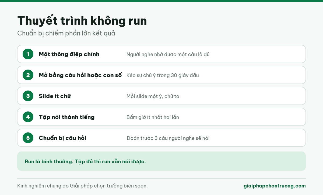Viewport: 323px width, 195px height.
Task: Click the number 1 circle badge
Action: coord(28,54)
